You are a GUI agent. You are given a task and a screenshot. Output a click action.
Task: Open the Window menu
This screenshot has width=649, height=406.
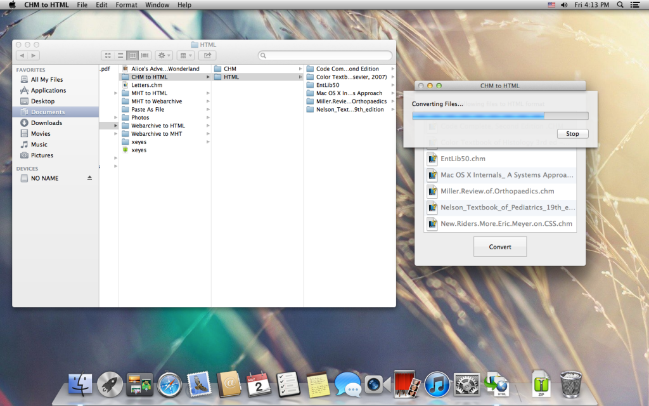tap(157, 5)
